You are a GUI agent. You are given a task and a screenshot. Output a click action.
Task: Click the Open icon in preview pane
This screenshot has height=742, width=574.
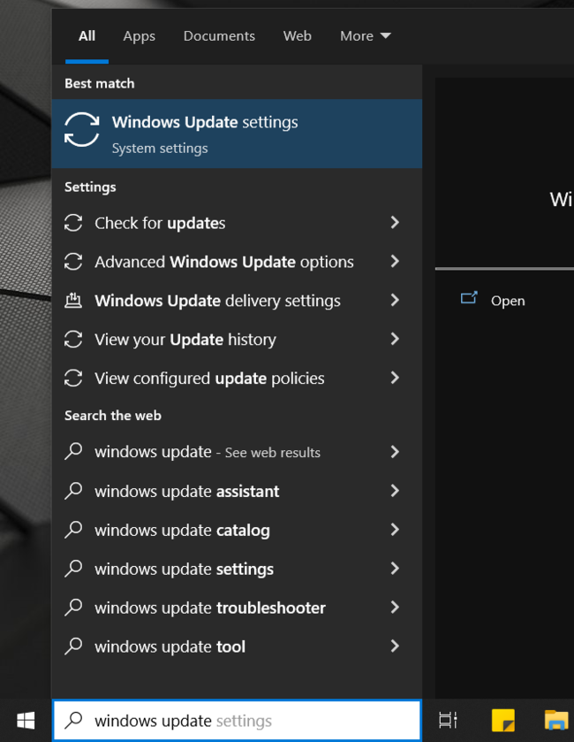[469, 298]
